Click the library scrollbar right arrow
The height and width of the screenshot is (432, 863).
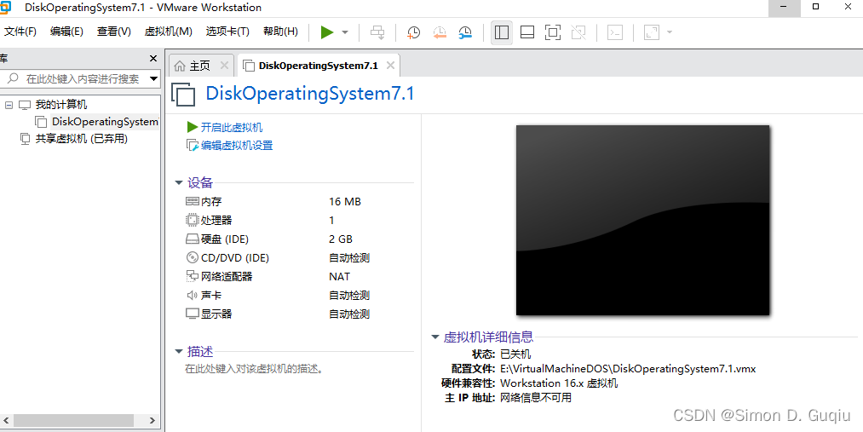coord(152,420)
